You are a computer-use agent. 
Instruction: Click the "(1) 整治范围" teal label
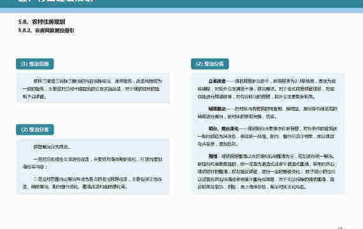35,64
